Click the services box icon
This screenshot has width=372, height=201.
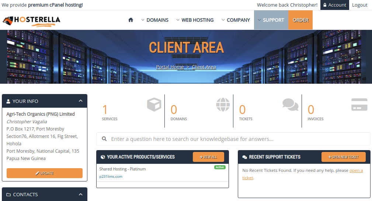154,105
